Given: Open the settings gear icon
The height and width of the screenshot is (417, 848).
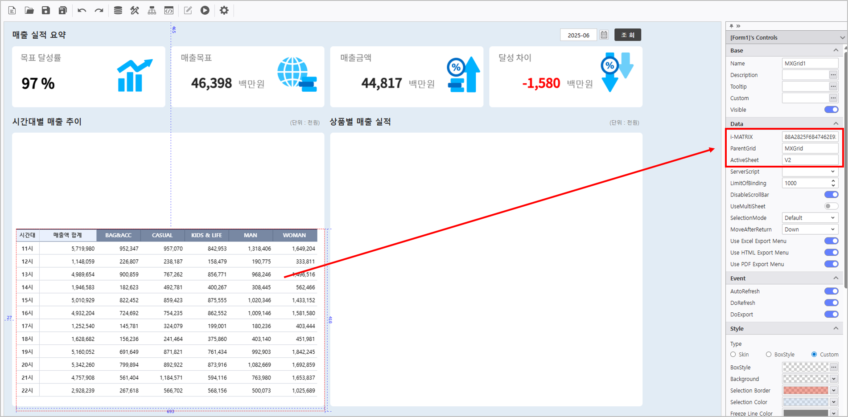Looking at the screenshot, I should 224,10.
